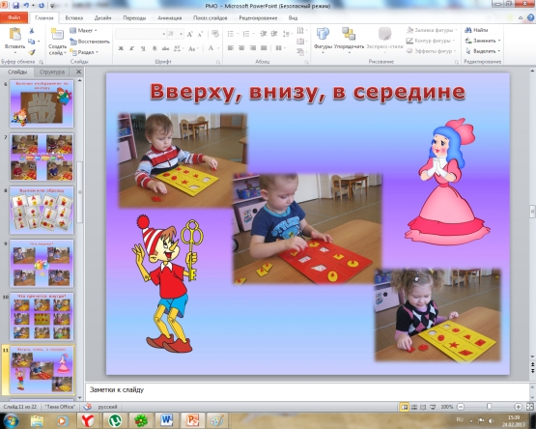The height and width of the screenshot is (429, 536).
Task: Close the slides pane with X
Action: point(78,71)
